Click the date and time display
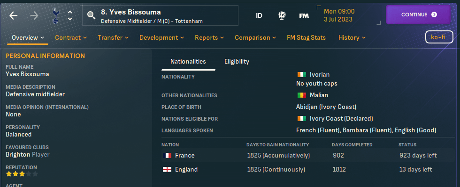This screenshot has width=460, height=187. (339, 15)
